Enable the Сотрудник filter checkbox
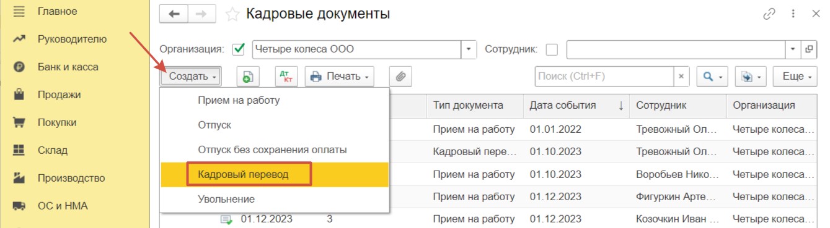 click(x=552, y=49)
